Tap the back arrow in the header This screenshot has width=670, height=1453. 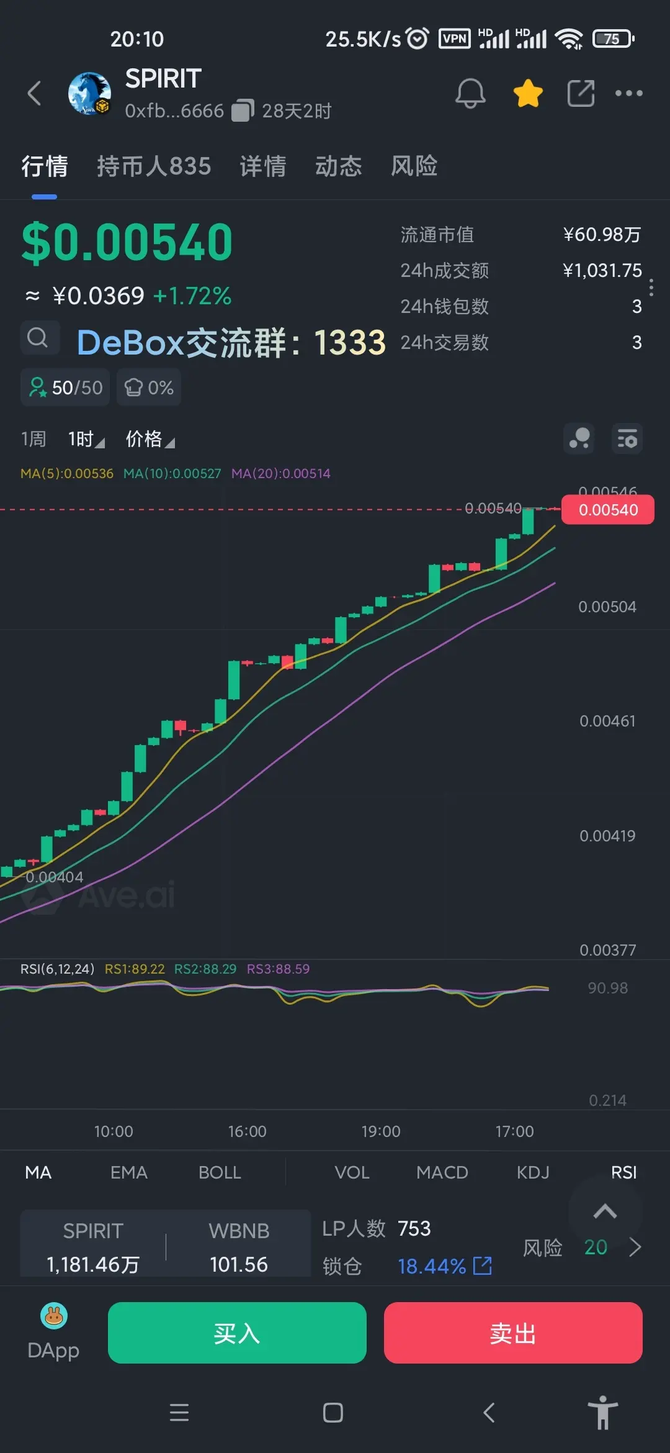[35, 94]
